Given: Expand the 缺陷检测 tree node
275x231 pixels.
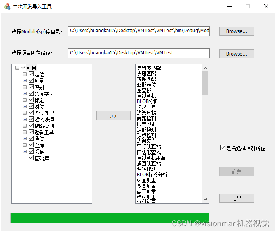Looking at the screenshot, I should click(x=25, y=126).
